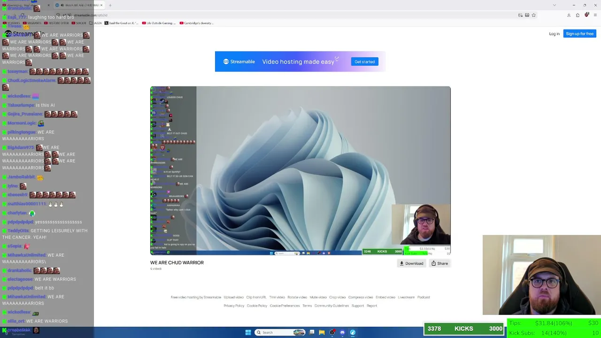
Task: Open a new browser tab
Action: [x=110, y=5]
